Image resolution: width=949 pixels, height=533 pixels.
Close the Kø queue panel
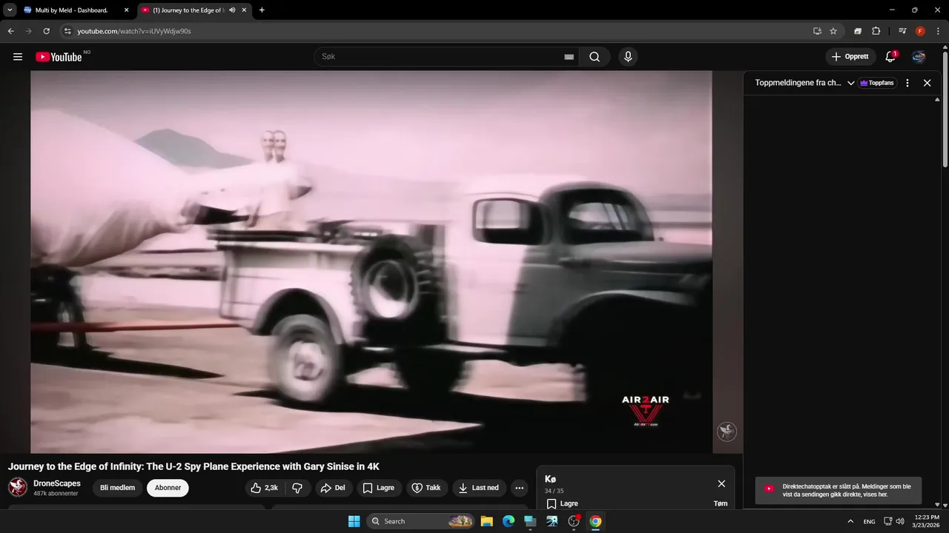click(721, 483)
